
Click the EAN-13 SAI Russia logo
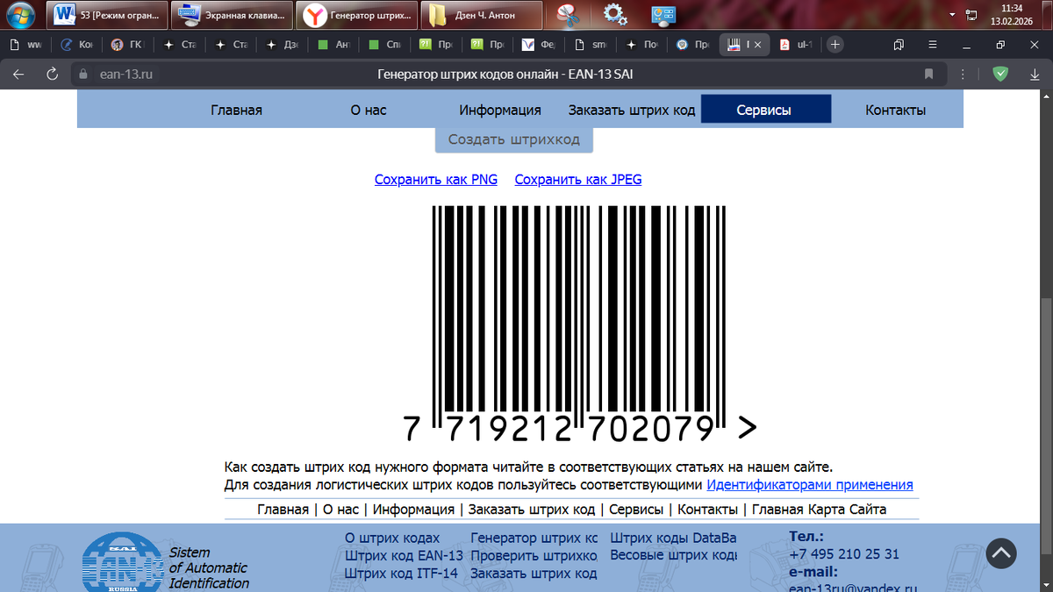tap(123, 560)
